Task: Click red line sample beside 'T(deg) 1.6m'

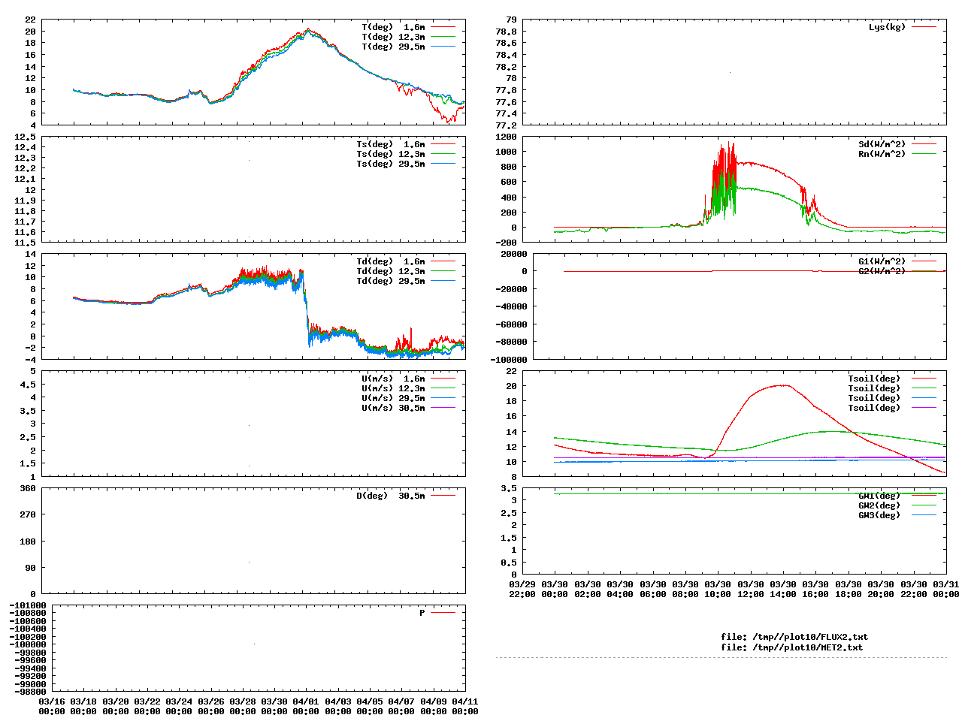Action: point(443,27)
